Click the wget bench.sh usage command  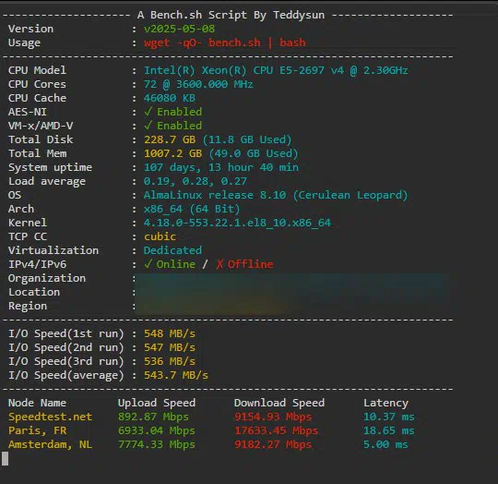pos(225,42)
